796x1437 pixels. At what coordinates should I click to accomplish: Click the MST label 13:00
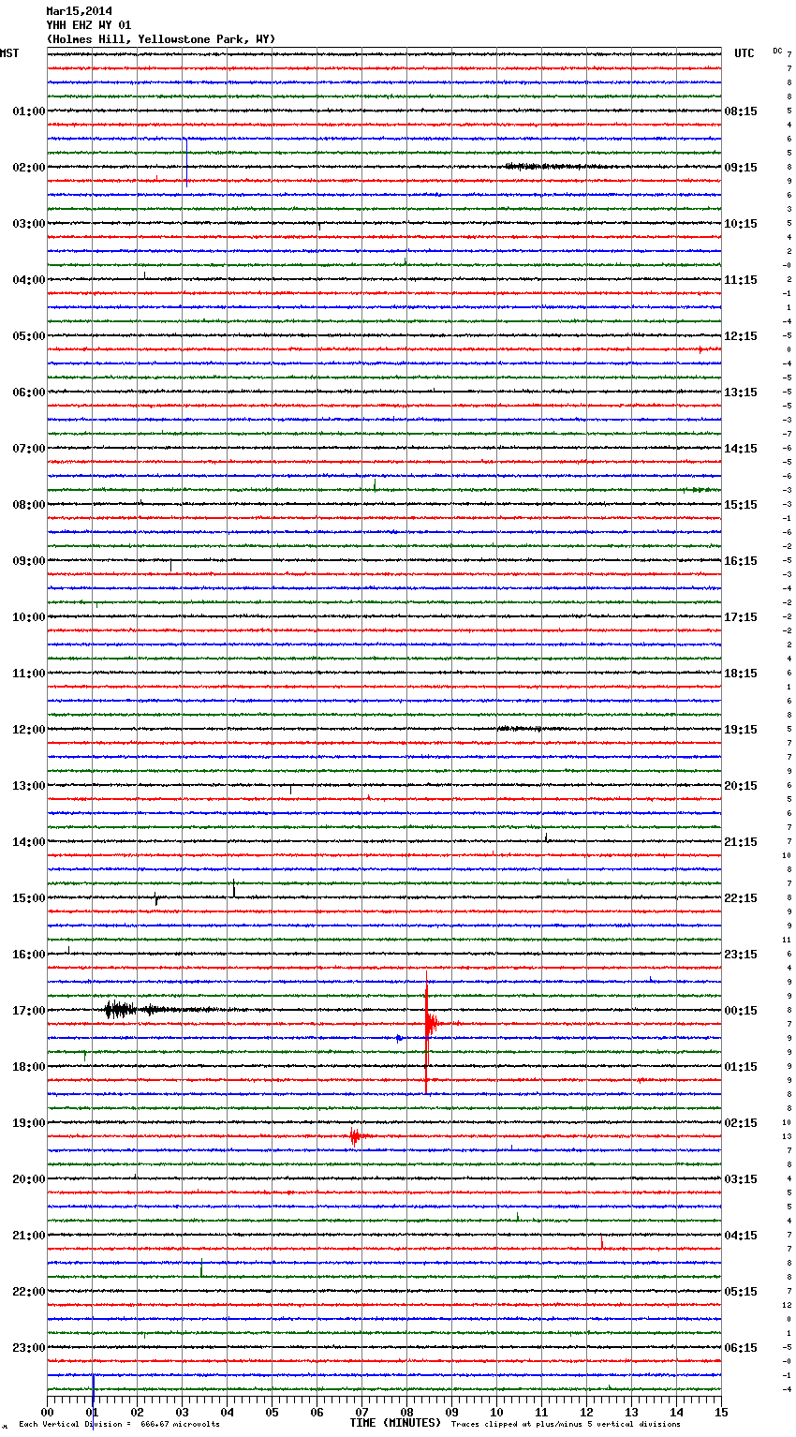pyautogui.click(x=29, y=786)
